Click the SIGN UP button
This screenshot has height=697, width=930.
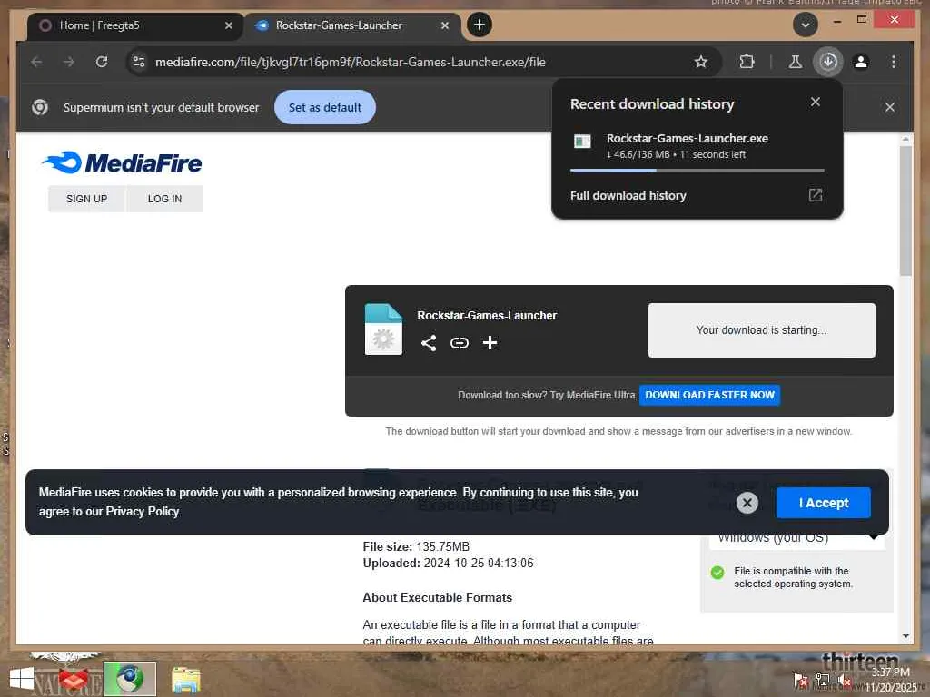(86, 199)
